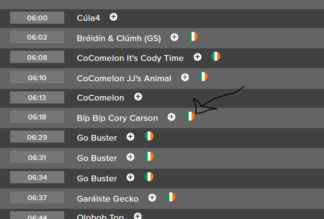Expand details for Cúla4 at 06:00
This screenshot has height=219, width=324.
(113, 17)
